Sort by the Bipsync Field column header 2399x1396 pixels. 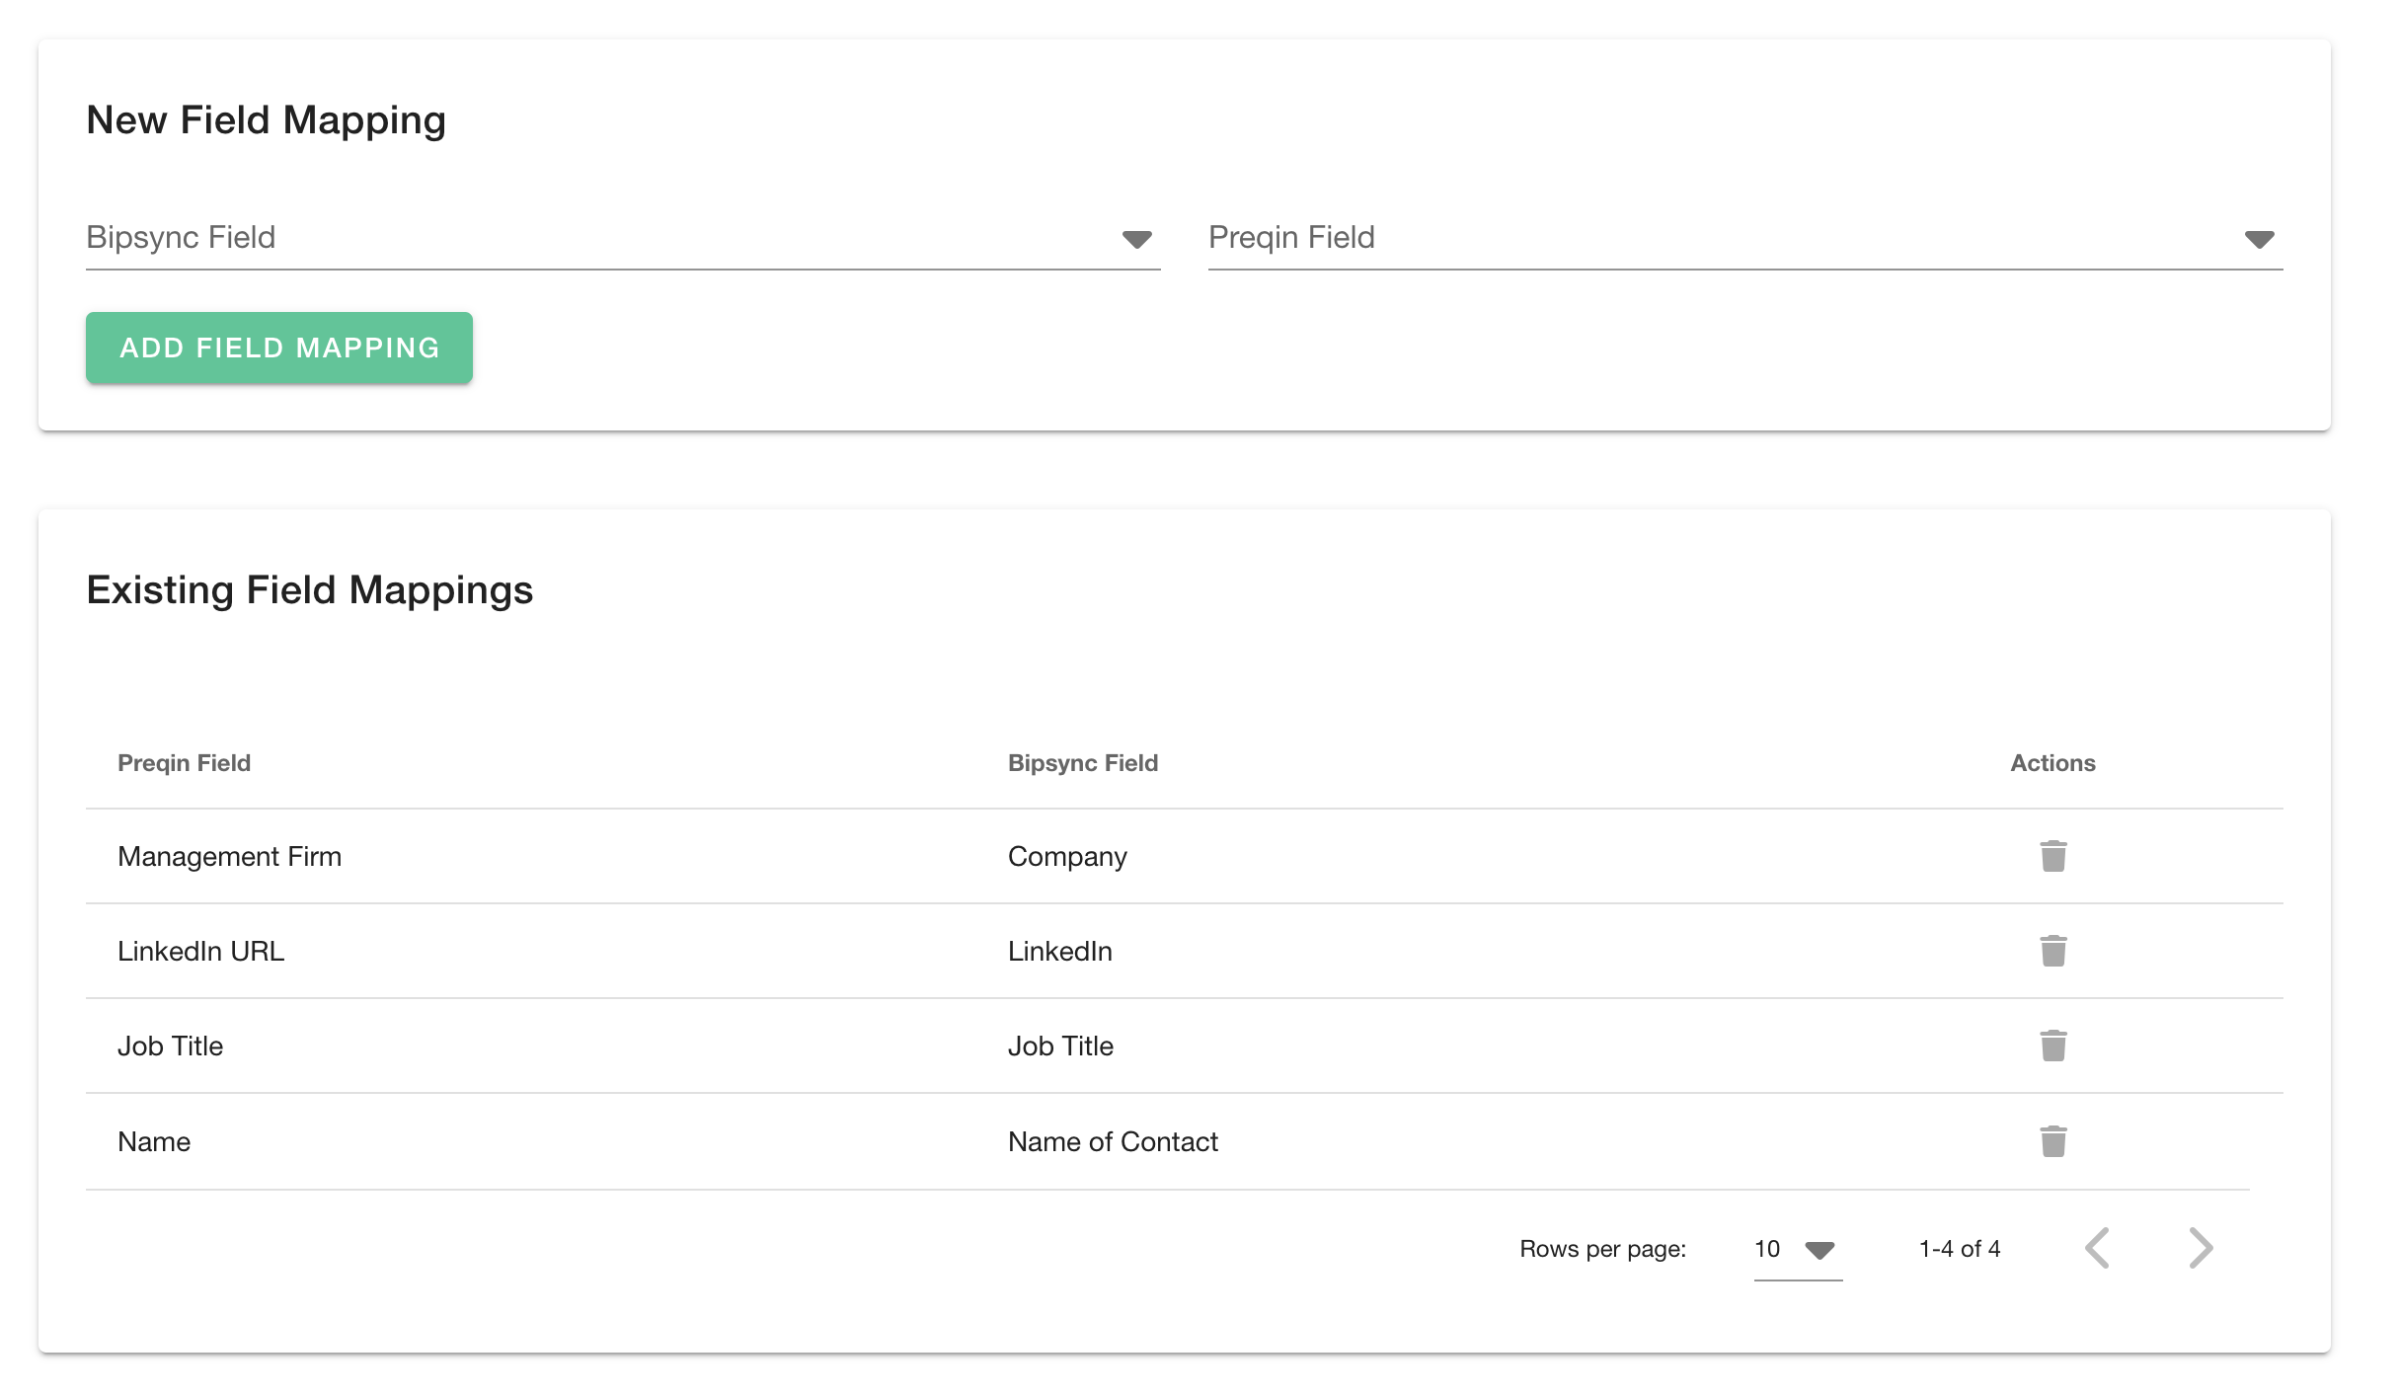(x=1082, y=763)
